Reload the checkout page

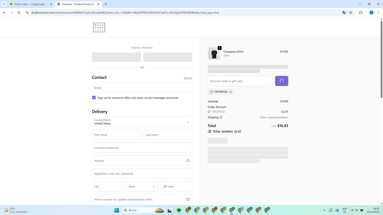(19, 12)
